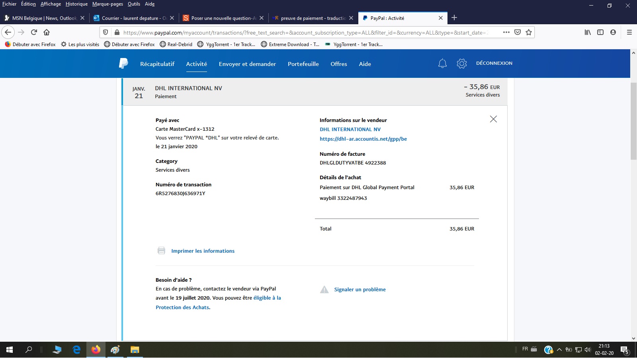Open the Portefeuille page
Image resolution: width=637 pixels, height=358 pixels.
pos(303,64)
